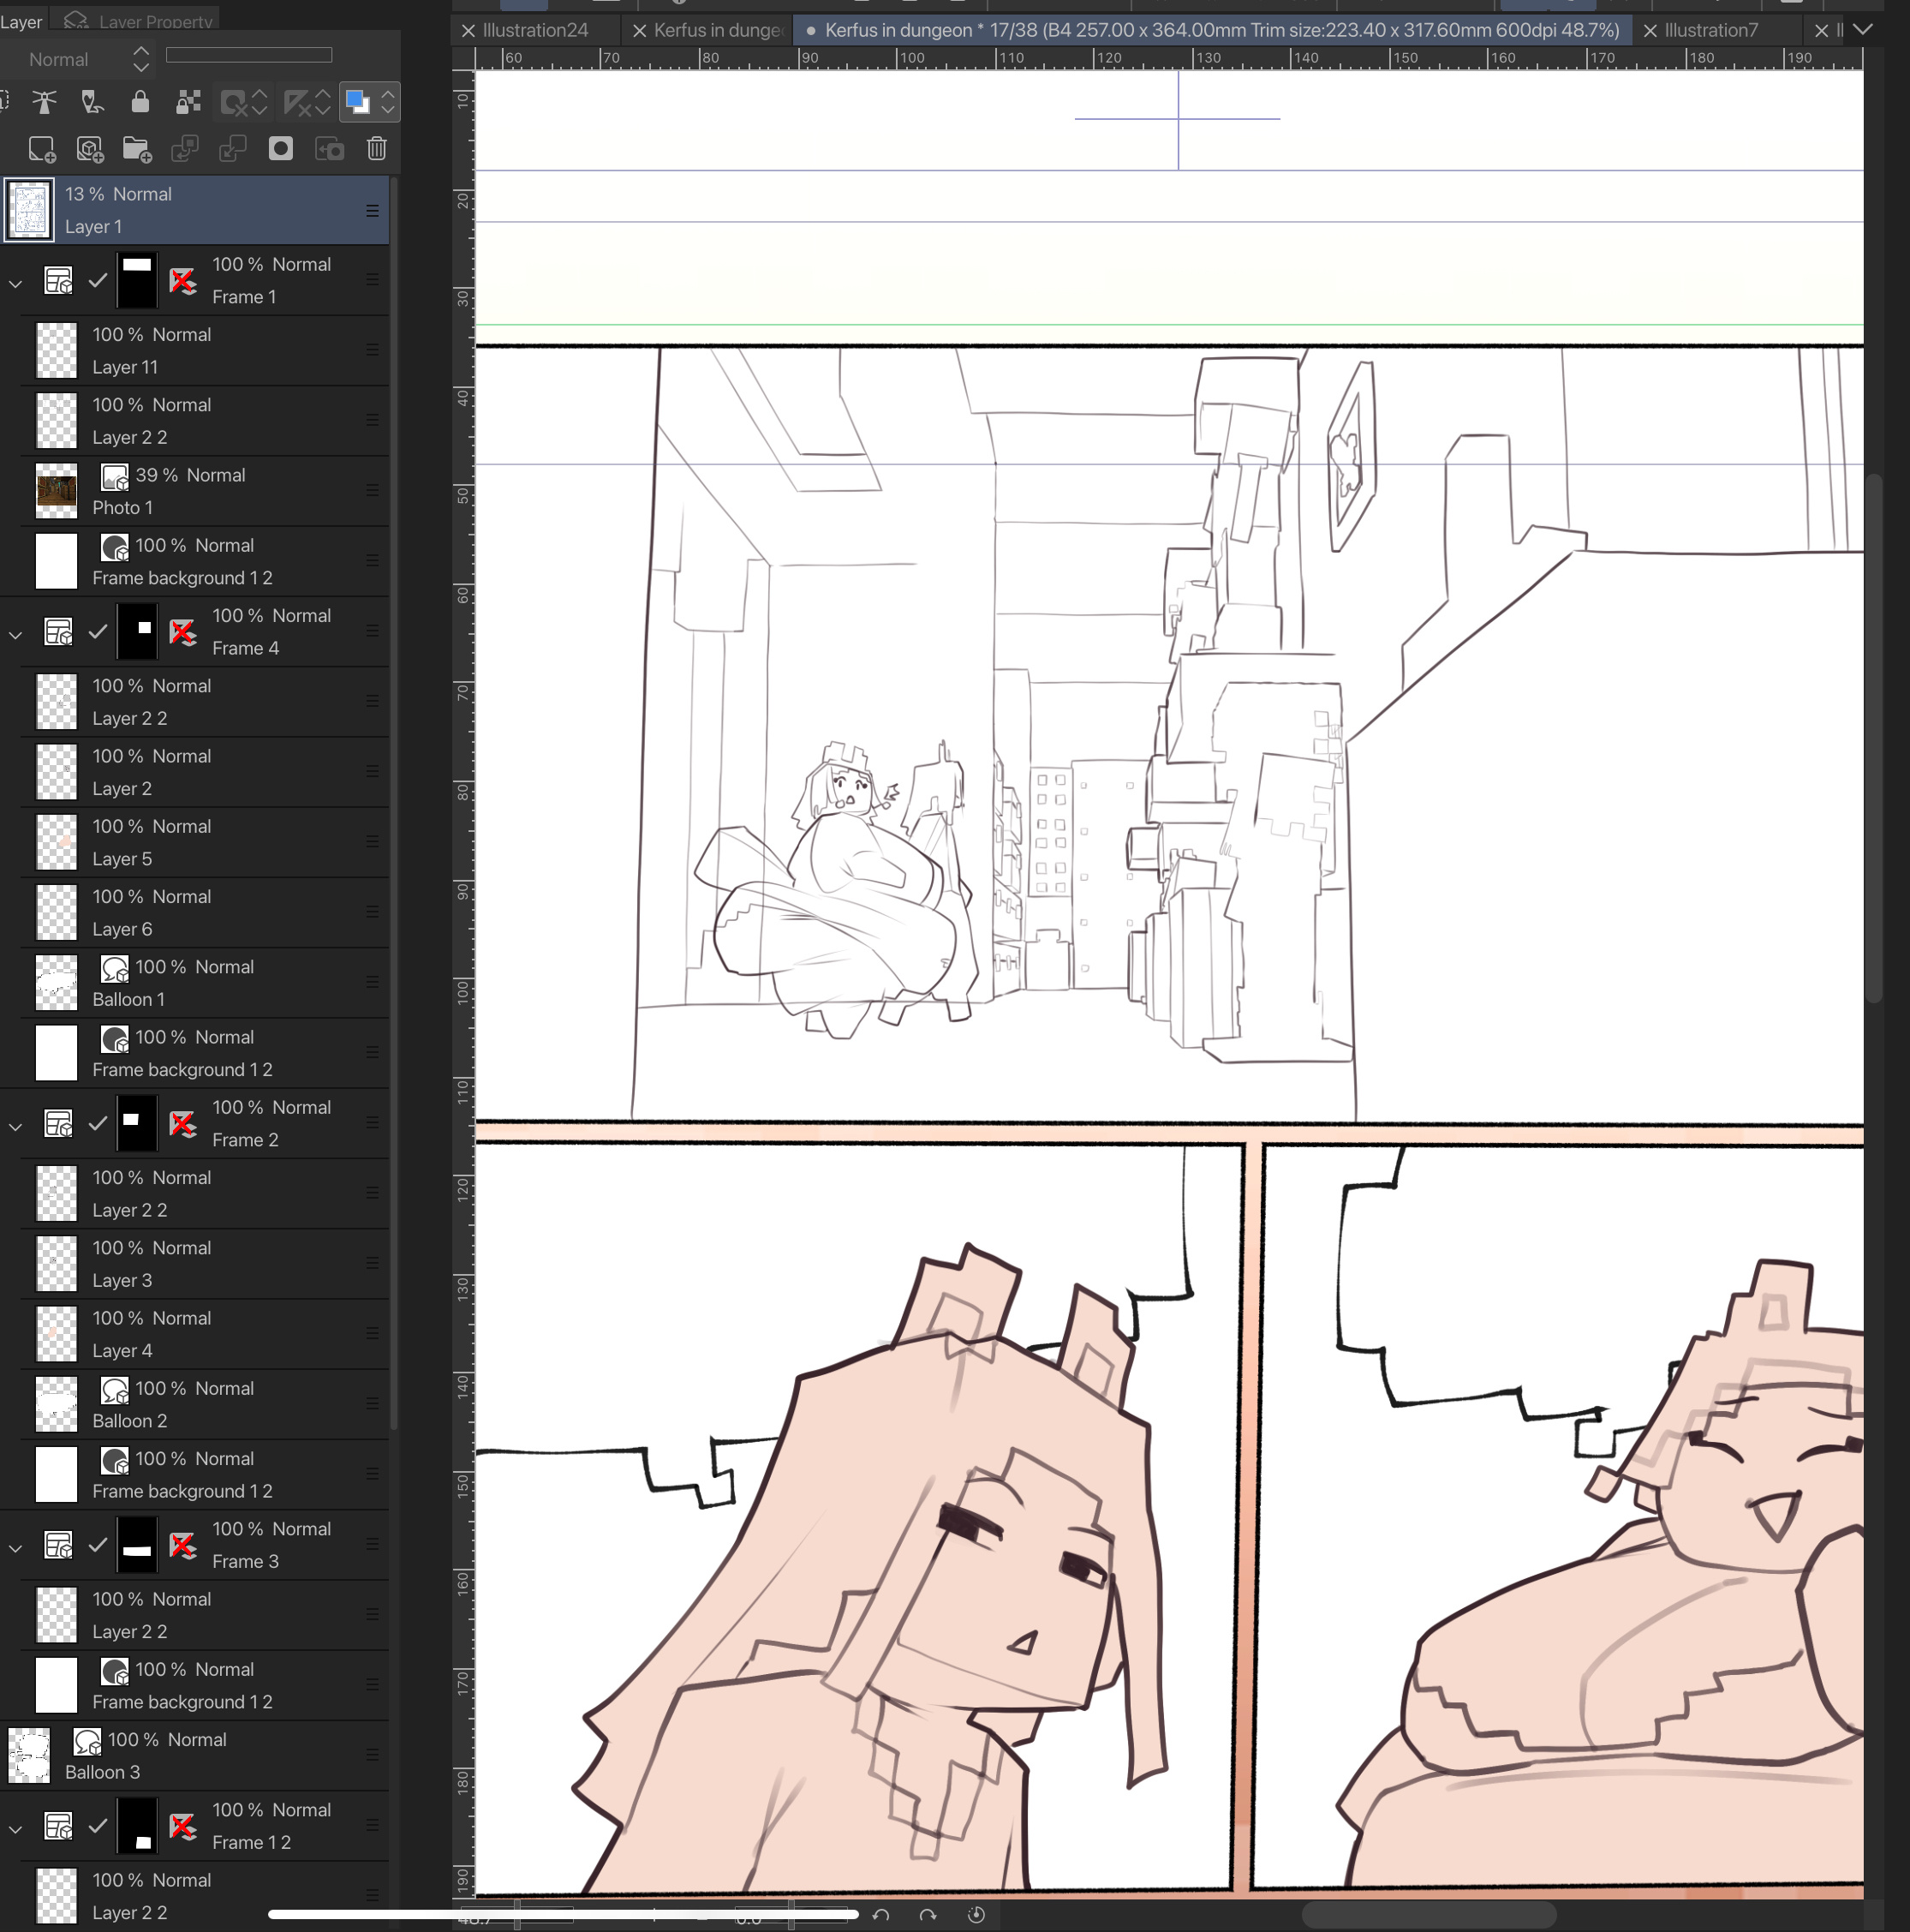This screenshot has width=1910, height=1932.
Task: Create a new vector layer
Action: coord(90,150)
